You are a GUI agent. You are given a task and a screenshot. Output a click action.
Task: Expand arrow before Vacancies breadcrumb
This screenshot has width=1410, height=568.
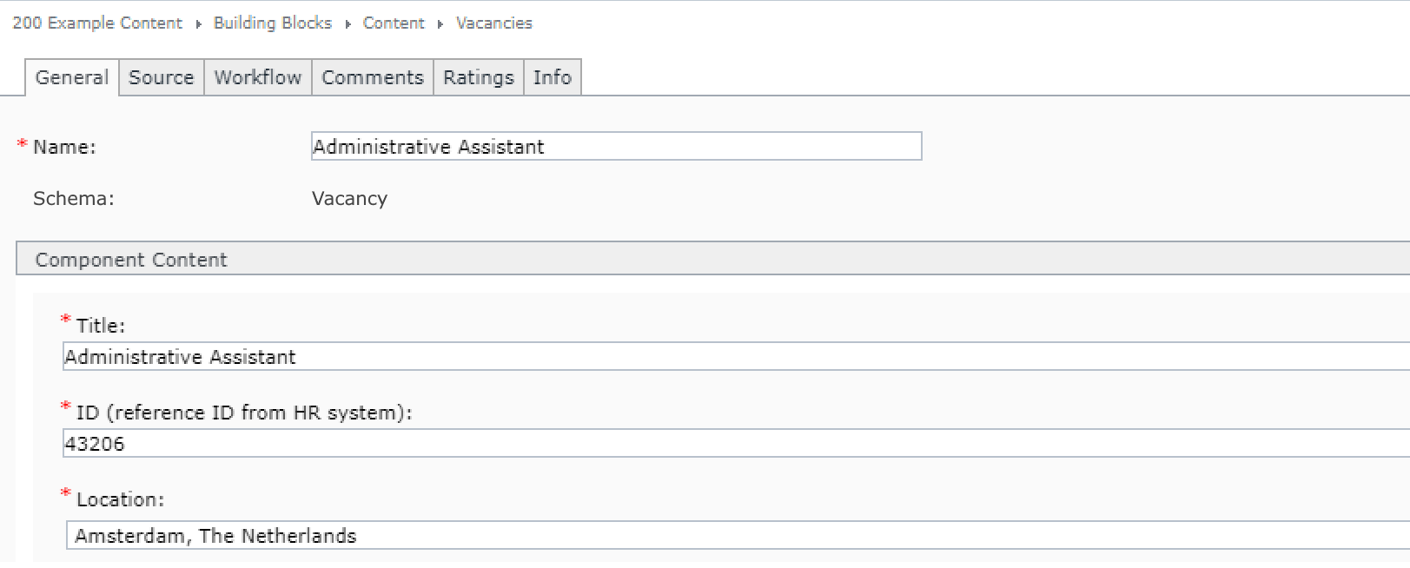pos(440,24)
